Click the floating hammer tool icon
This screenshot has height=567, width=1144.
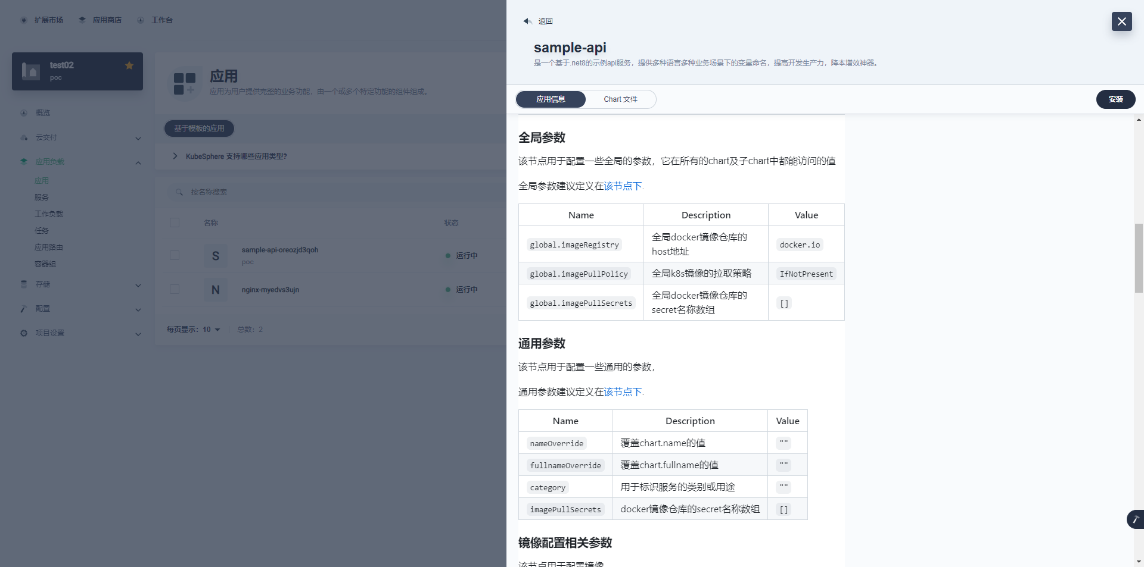point(1135,519)
